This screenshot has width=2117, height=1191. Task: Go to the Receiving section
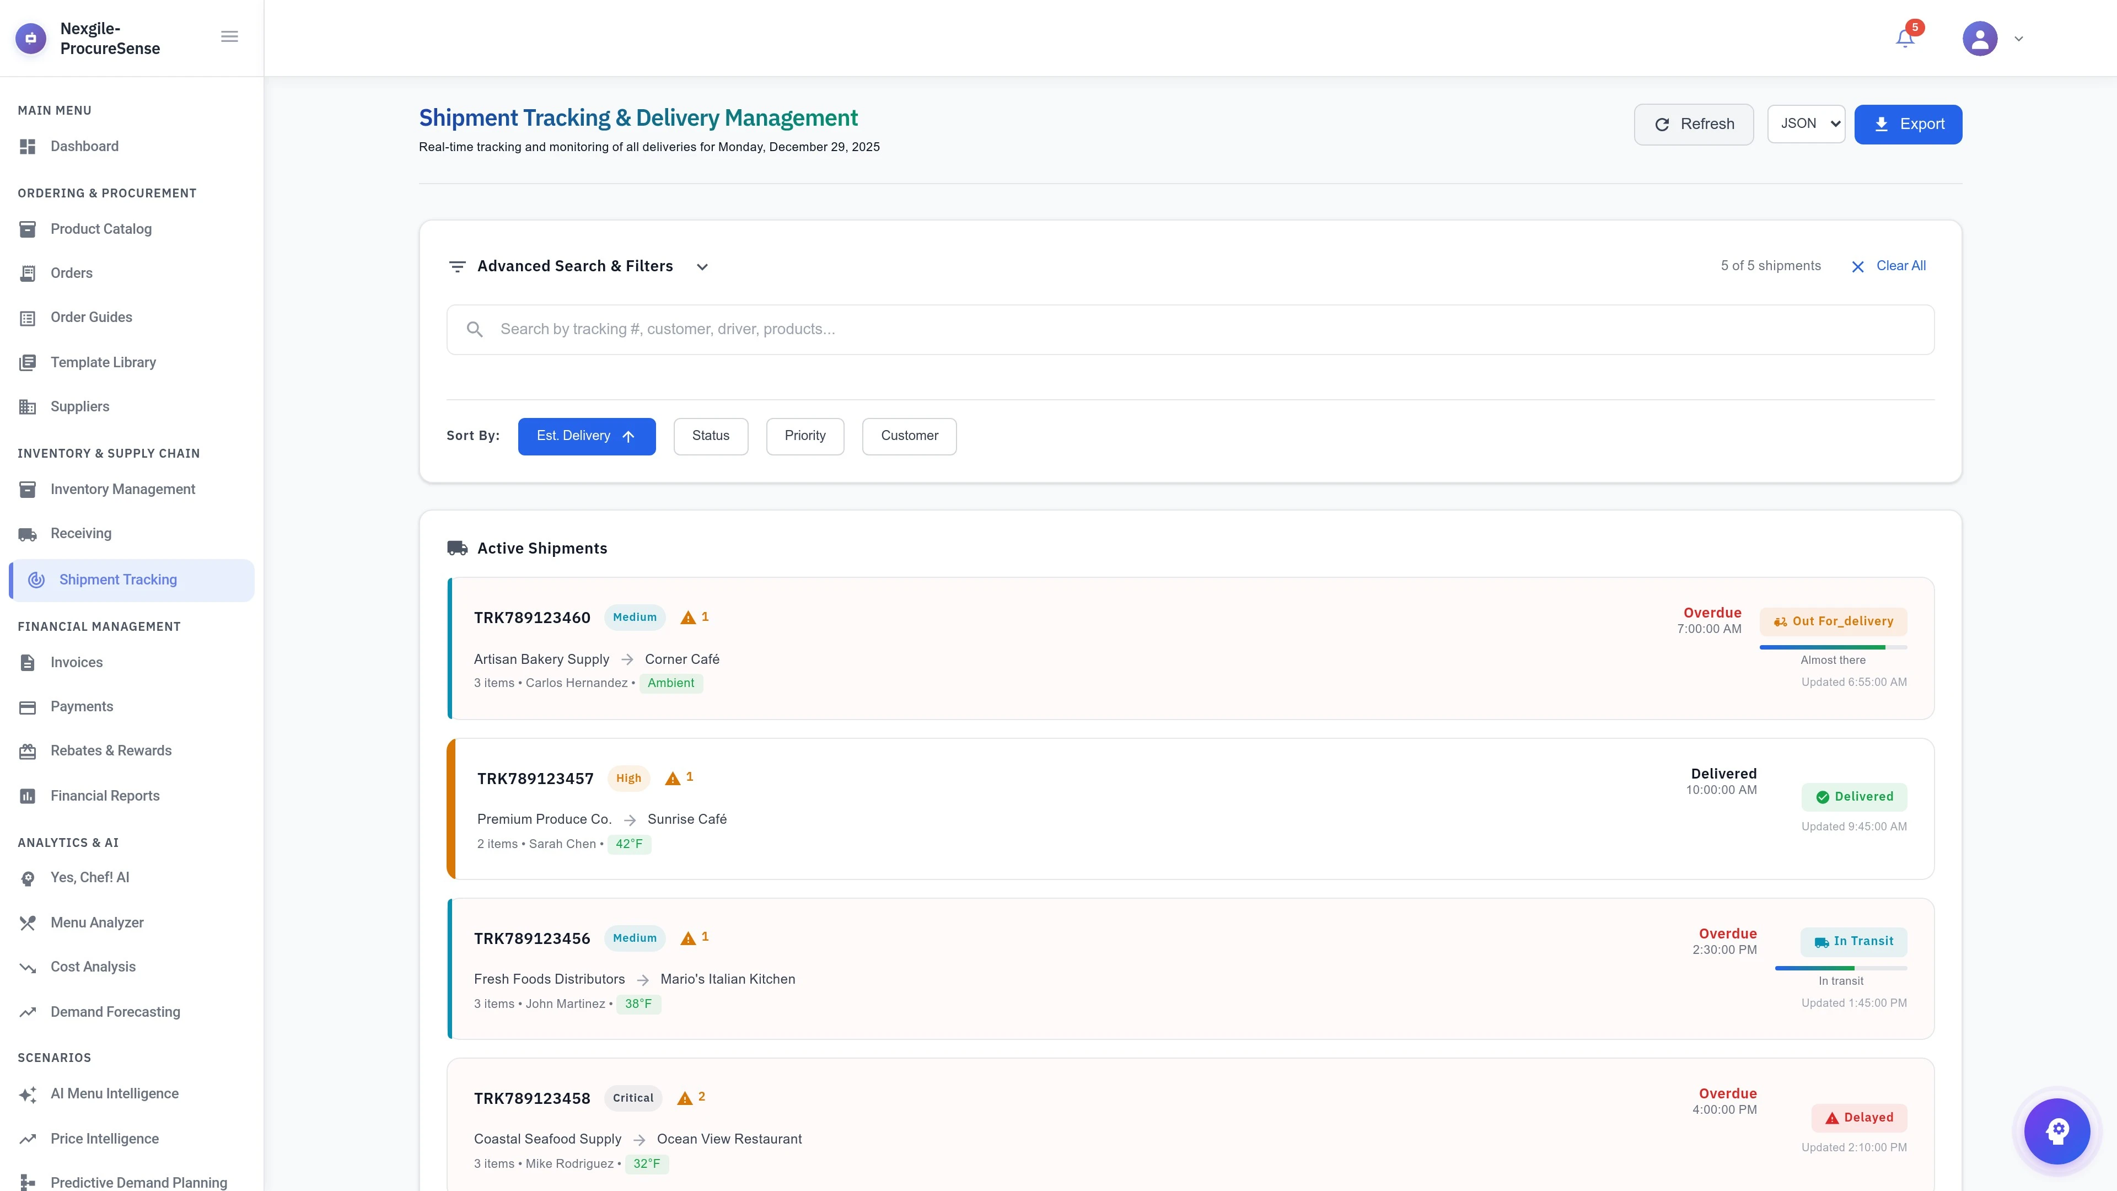[x=80, y=533]
